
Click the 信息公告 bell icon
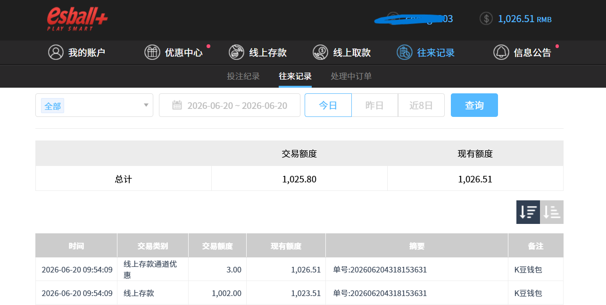501,52
